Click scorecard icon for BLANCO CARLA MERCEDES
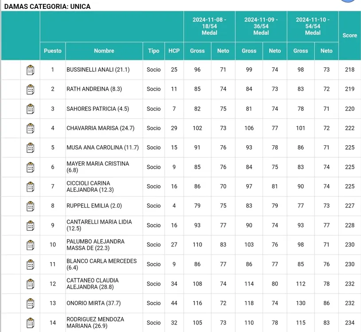The width and height of the screenshot is (361, 332). click(30, 264)
